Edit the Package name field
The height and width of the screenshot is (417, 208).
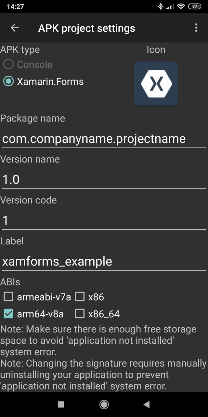point(104,139)
